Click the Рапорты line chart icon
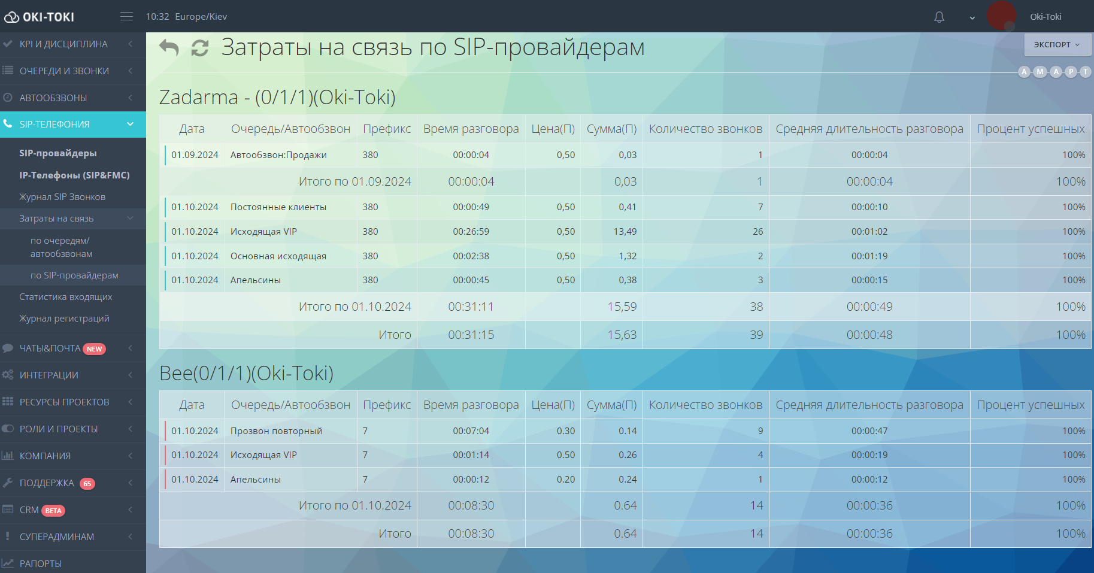This screenshot has width=1094, height=573. (8, 563)
